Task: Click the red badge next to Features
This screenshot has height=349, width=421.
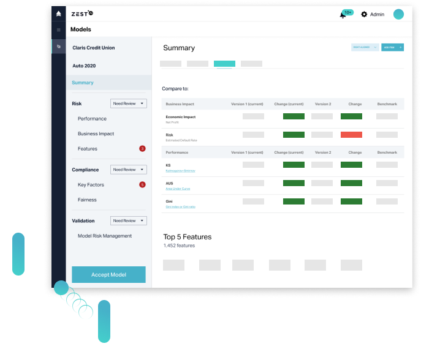Action: 142,149
